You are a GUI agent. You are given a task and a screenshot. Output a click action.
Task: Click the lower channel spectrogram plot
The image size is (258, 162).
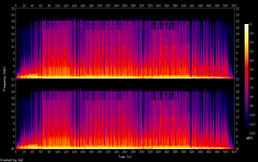click(x=125, y=114)
